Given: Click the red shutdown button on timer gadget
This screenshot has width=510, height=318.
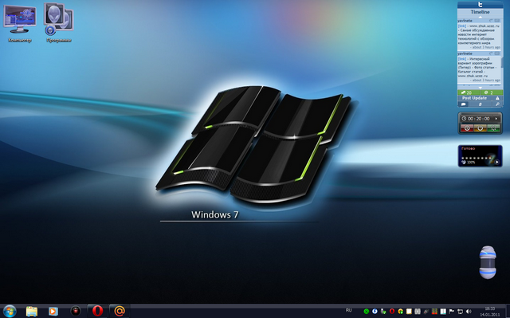Looking at the screenshot, I should click(x=467, y=128).
